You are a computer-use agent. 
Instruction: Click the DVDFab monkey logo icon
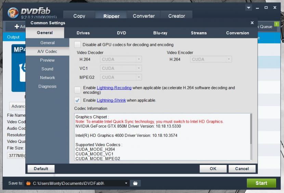14,12
